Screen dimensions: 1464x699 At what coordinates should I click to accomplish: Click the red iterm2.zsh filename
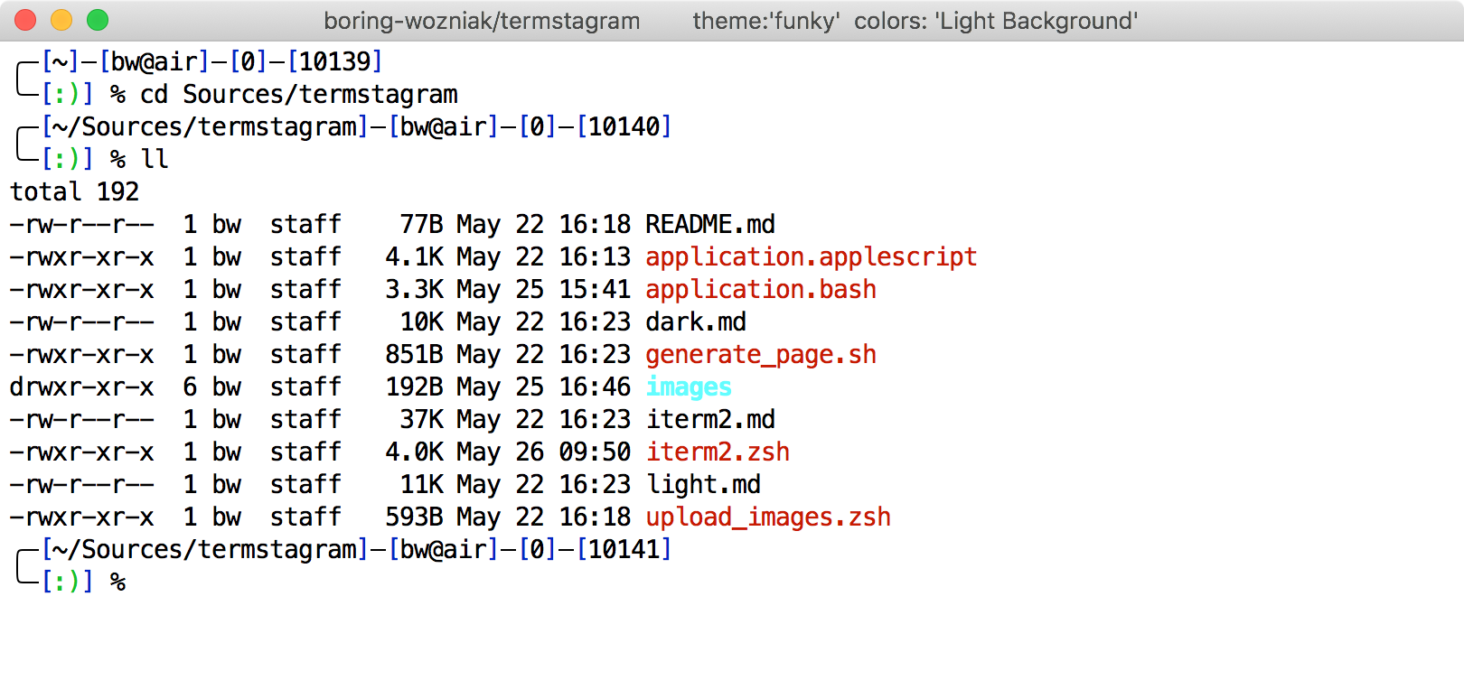(718, 452)
